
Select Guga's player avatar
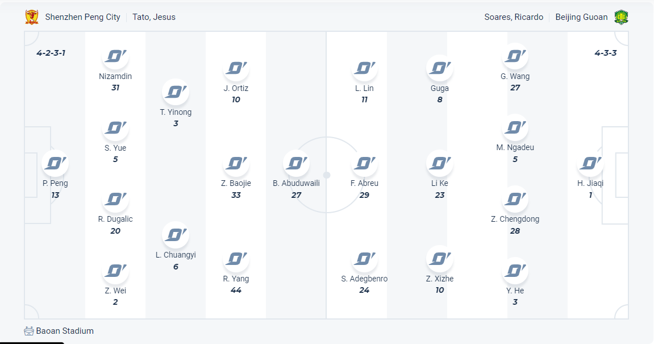tap(440, 69)
